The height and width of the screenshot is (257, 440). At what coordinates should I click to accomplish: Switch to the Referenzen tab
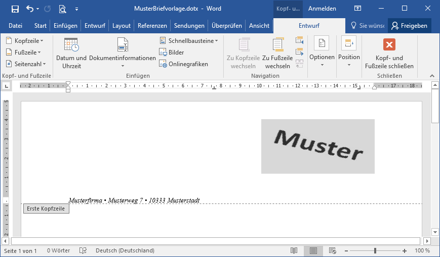152,26
